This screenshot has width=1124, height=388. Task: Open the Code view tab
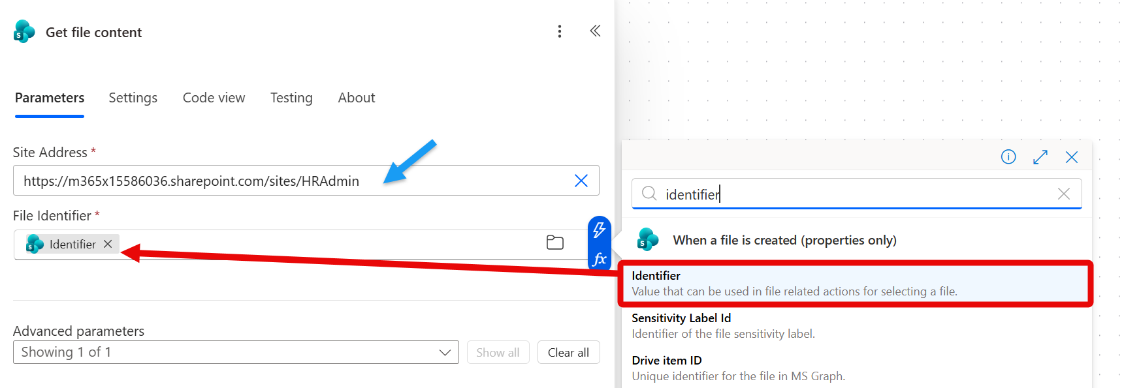pyautogui.click(x=214, y=98)
